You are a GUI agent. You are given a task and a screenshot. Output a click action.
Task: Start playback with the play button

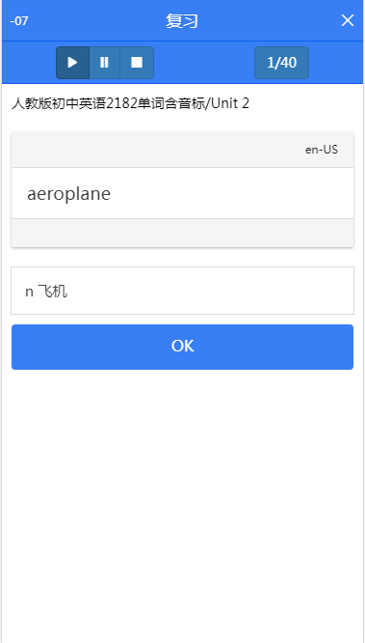(x=73, y=63)
